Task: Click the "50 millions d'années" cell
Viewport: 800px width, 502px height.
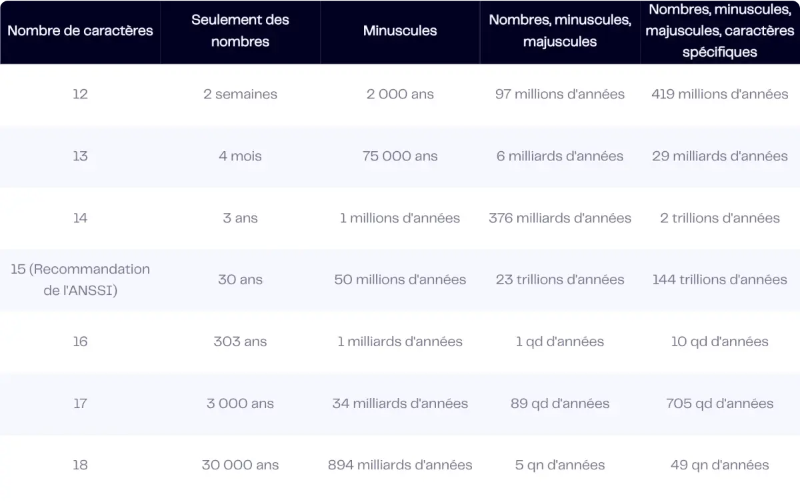Action: 400,280
